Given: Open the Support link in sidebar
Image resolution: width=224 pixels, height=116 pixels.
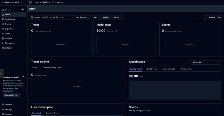Looking at the screenshot, I should click(x=13, y=114).
